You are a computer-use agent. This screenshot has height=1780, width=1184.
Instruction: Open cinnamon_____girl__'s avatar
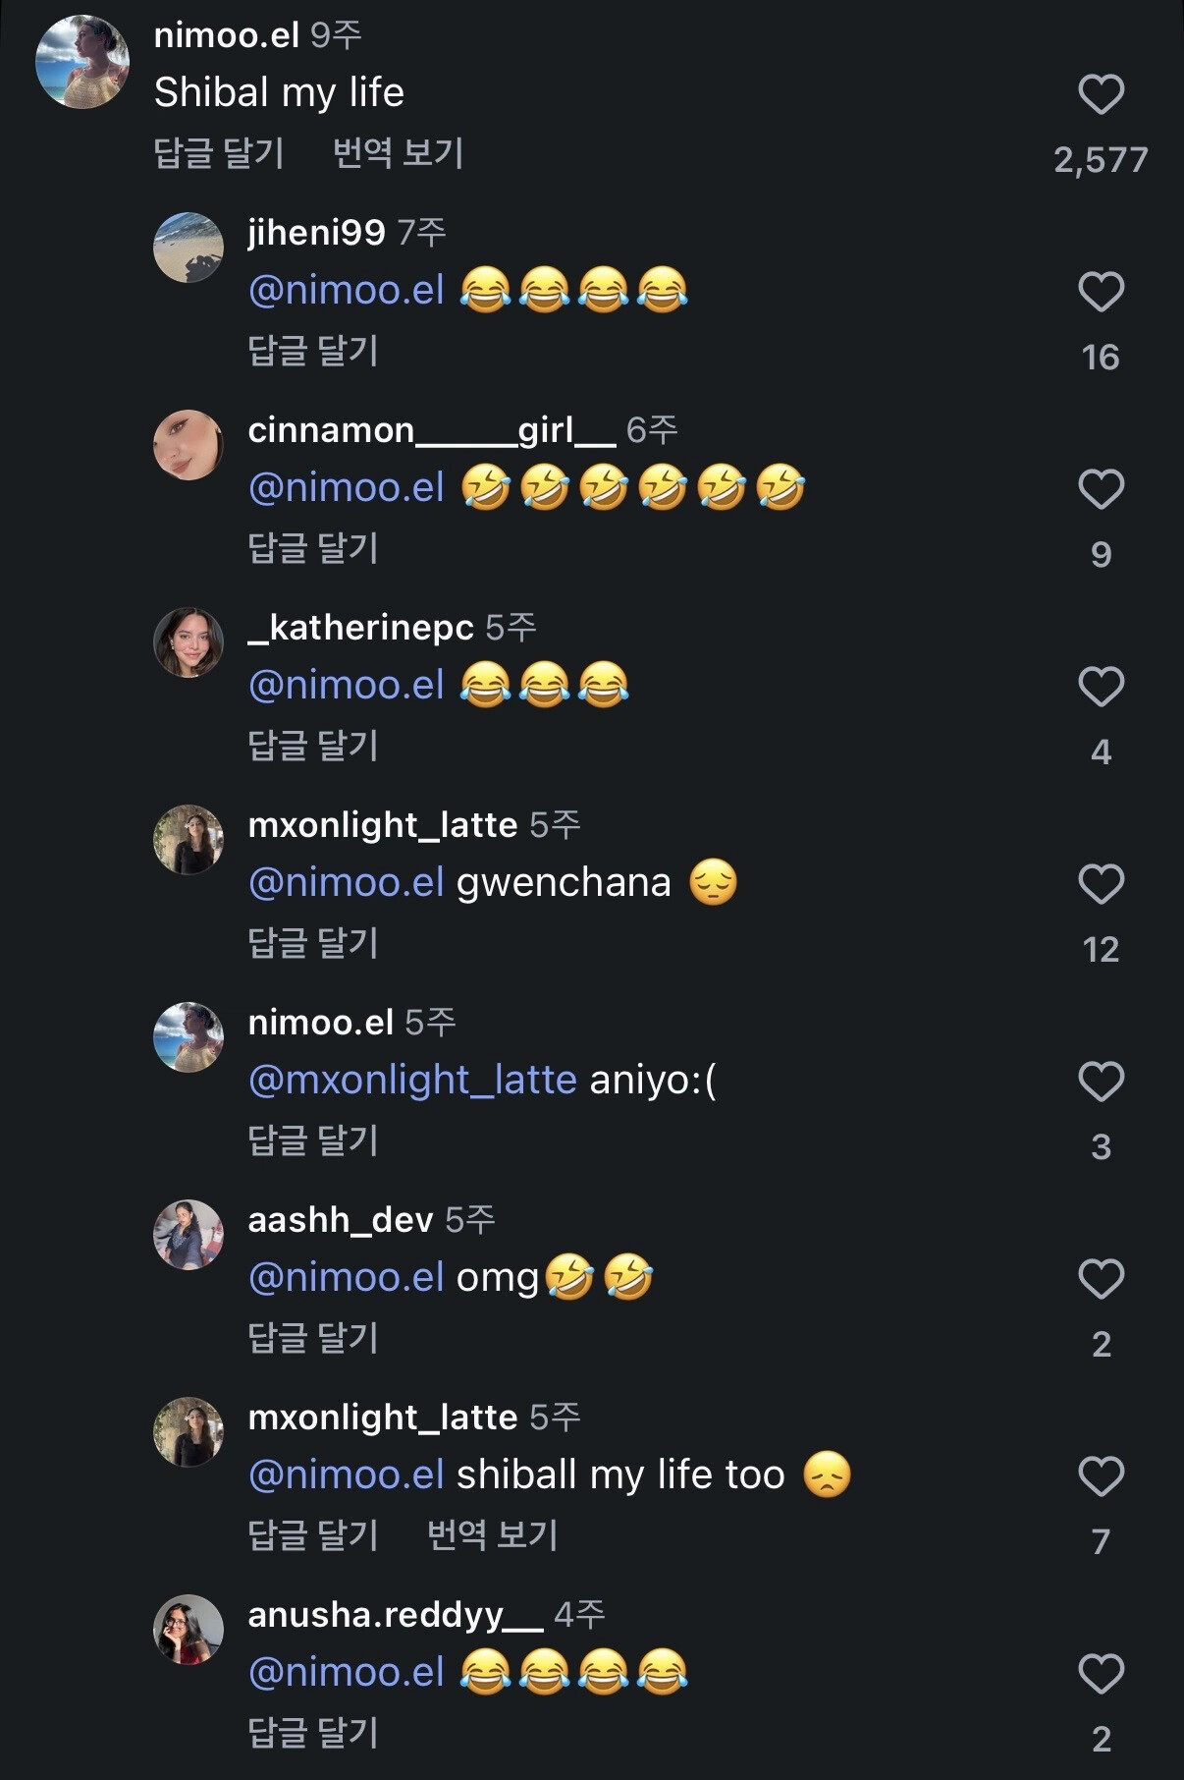coord(188,445)
